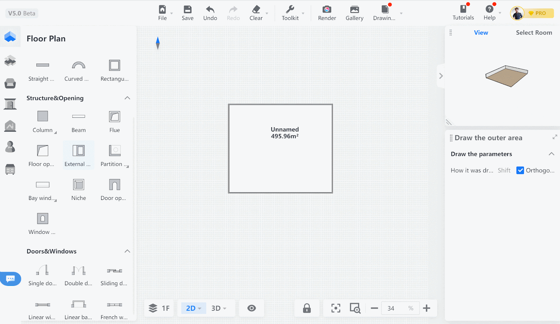Open the chat support bubble
This screenshot has height=324, width=560.
point(10,279)
